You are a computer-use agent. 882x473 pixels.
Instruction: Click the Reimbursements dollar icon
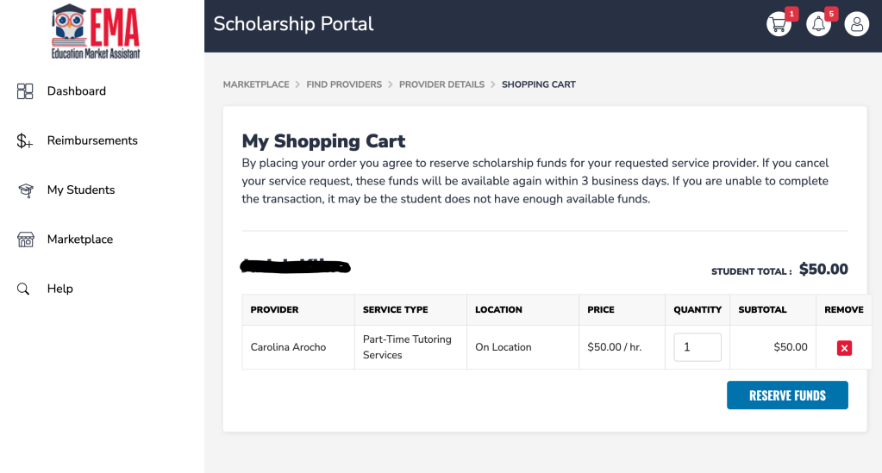click(x=25, y=141)
